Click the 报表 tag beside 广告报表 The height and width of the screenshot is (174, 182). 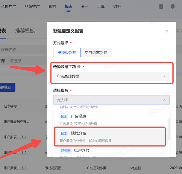click(x=64, y=116)
